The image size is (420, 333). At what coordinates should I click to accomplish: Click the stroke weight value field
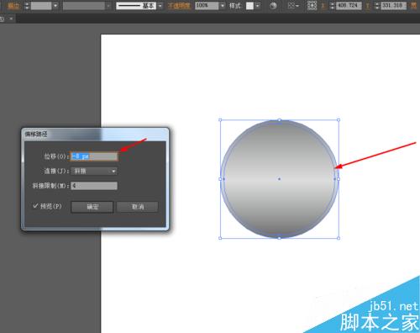tap(41, 6)
